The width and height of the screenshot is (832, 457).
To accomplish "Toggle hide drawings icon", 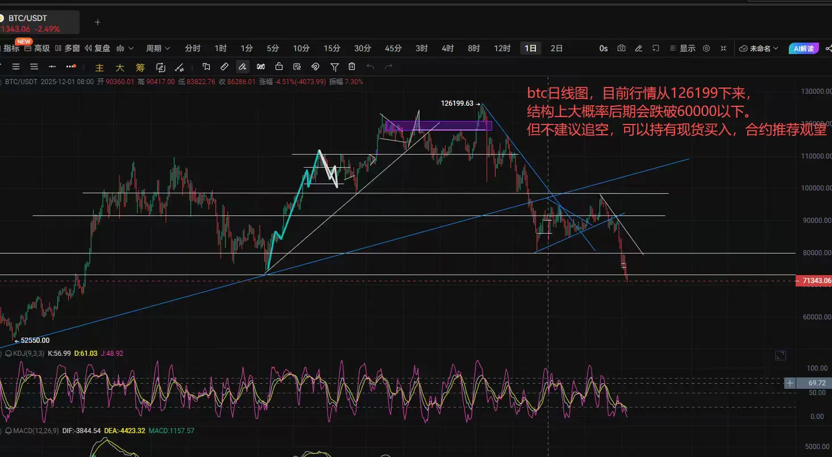I will point(315,67).
